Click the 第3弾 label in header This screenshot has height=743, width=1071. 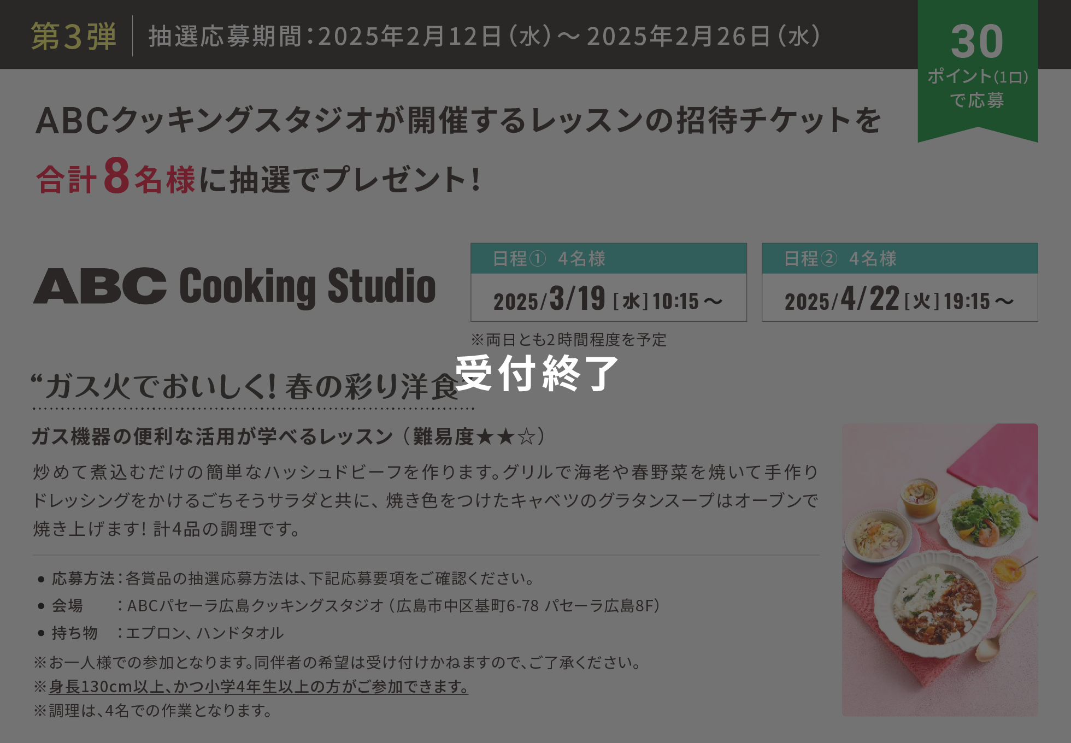74,36
